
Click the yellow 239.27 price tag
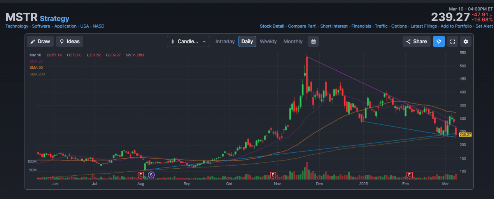click(x=465, y=134)
